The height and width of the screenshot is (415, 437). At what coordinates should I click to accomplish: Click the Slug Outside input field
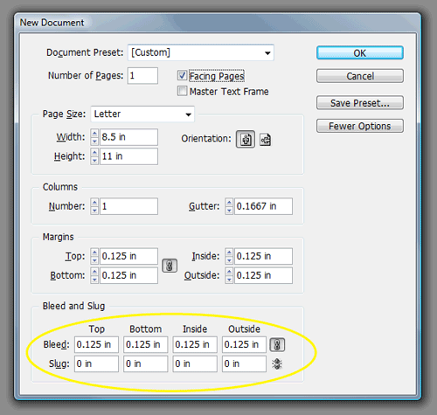[244, 363]
